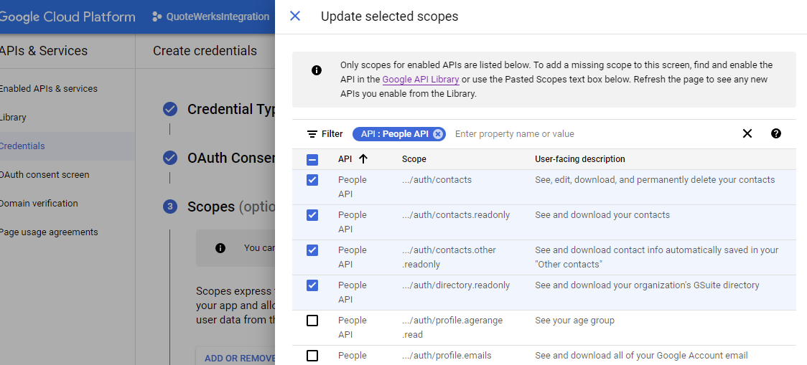Uncheck the .../auth/contacts scope
Screen dimensions: 807x365
click(x=312, y=180)
